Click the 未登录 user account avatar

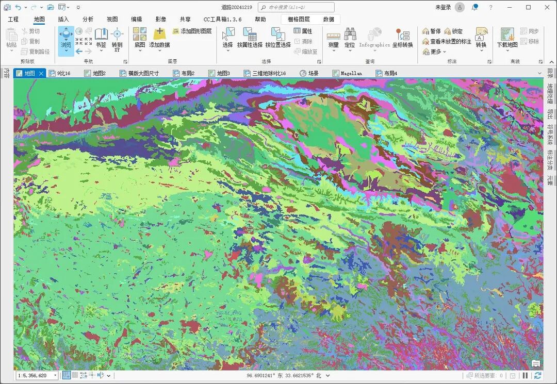coord(460,7)
